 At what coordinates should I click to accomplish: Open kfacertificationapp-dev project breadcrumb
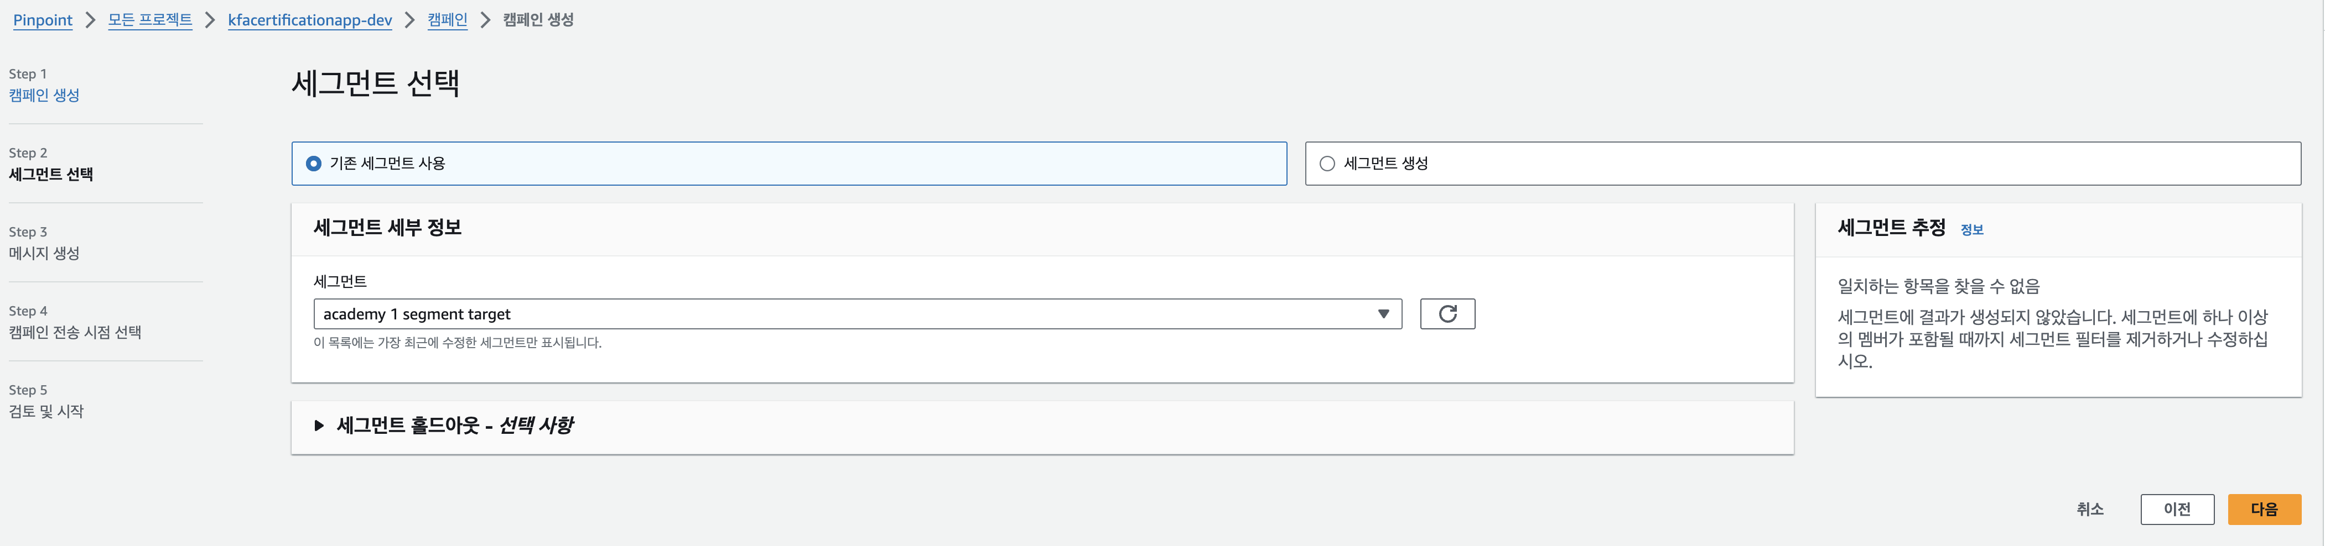tap(310, 20)
